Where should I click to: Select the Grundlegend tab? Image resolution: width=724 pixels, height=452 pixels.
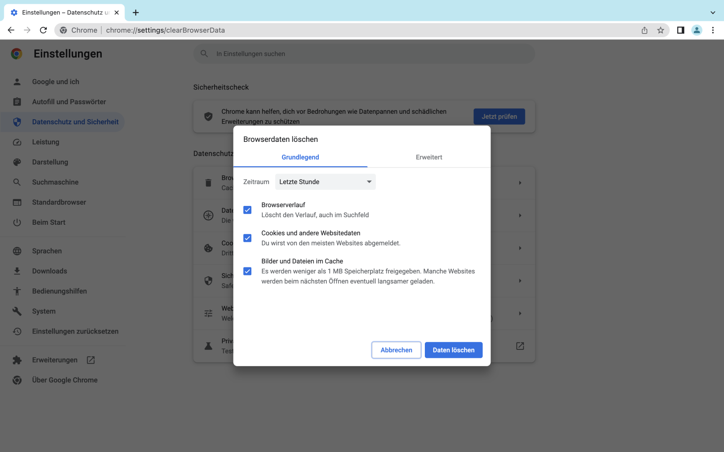pyautogui.click(x=300, y=157)
